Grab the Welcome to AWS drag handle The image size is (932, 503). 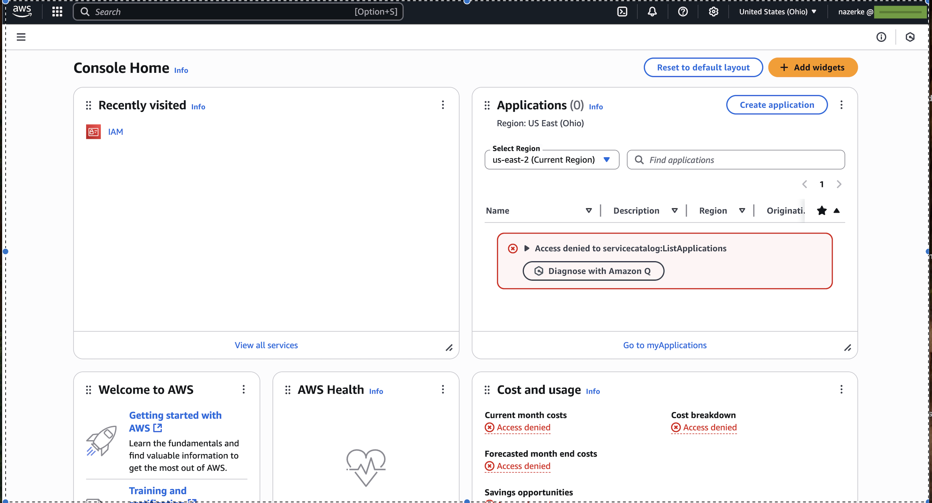pos(89,390)
